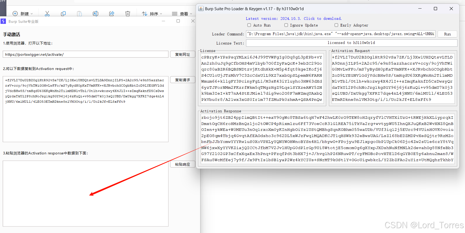Click the 新建 plus icon in Explorer toolbar
The height and width of the screenshot is (233, 465).
[15, 14]
